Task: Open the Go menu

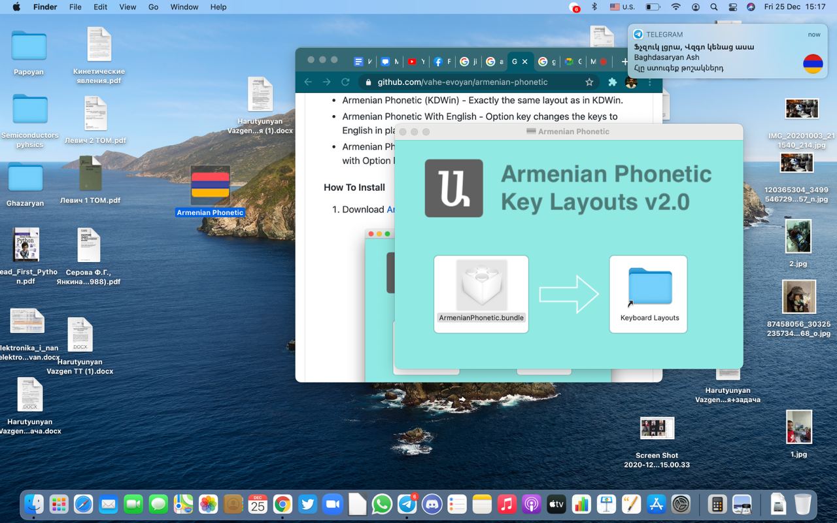Action: coord(154,7)
